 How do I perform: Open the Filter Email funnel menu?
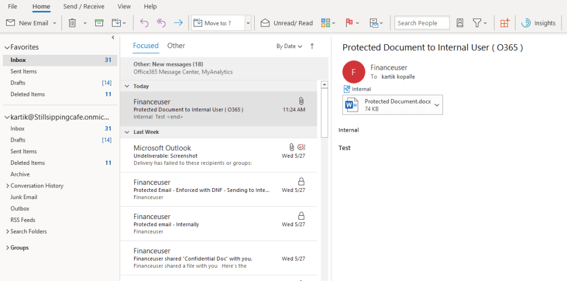point(480,23)
